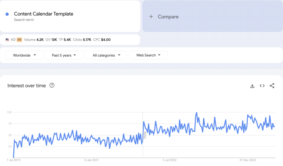283x166 pixels.
Task: Expand the All categories dropdown
Action: (x=106, y=55)
